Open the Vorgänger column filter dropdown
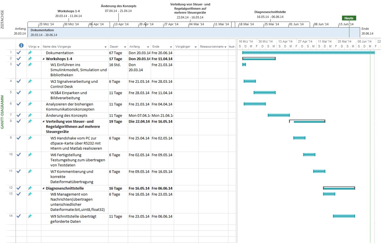The image size is (381, 245). tap(195, 47)
